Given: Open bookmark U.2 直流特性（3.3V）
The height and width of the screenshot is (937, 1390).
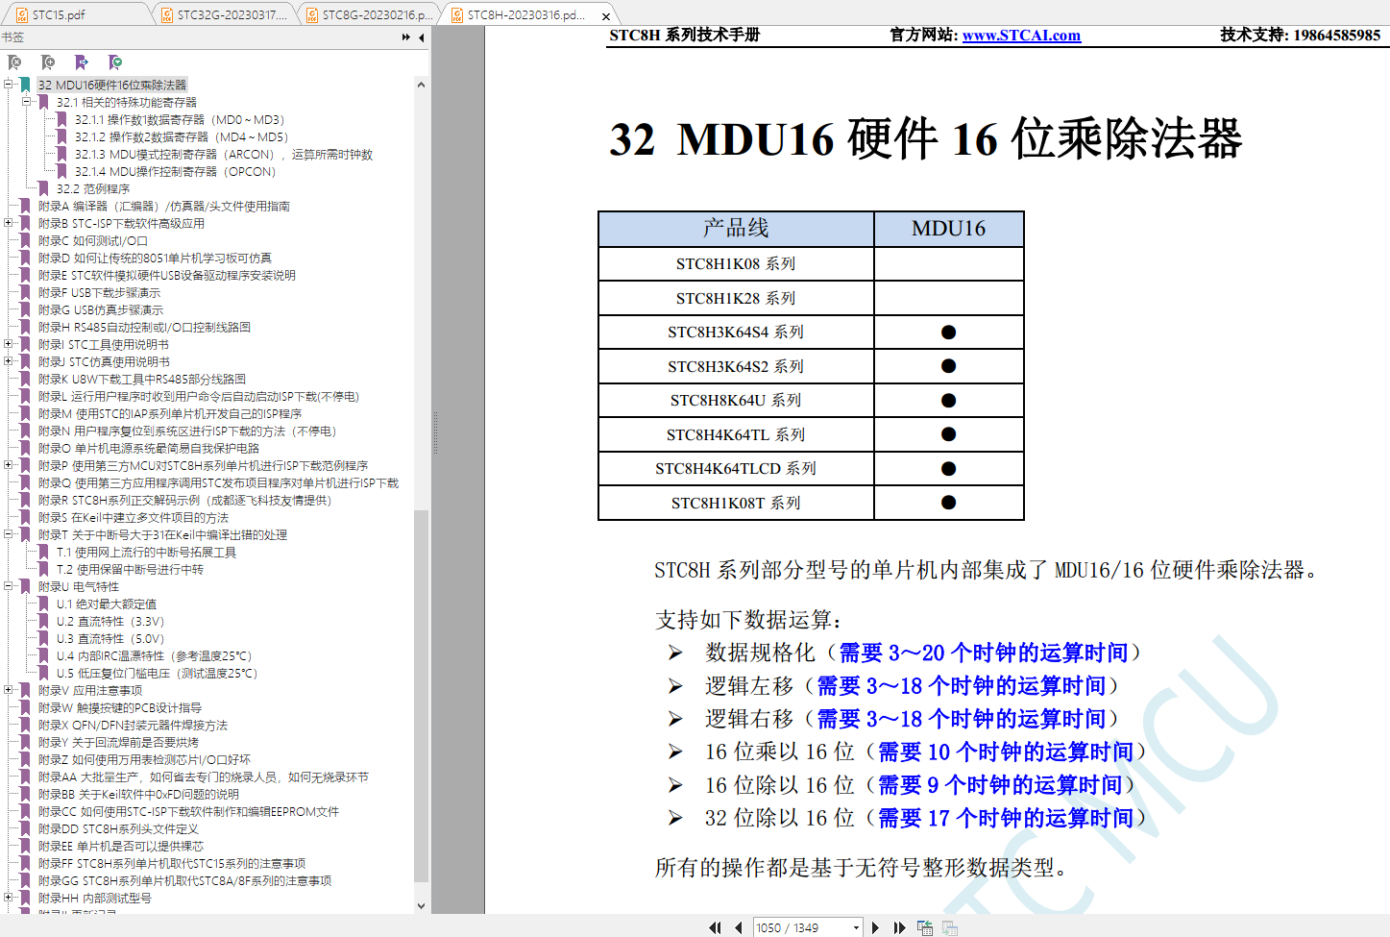Looking at the screenshot, I should [110, 622].
